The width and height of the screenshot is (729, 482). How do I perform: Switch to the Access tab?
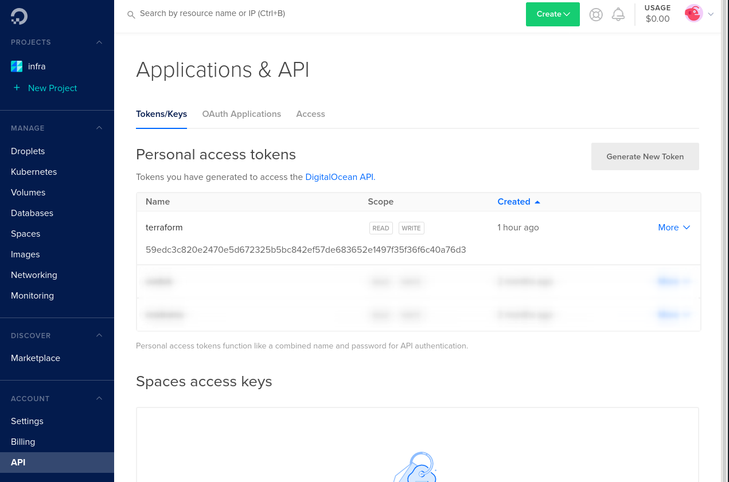coord(310,114)
